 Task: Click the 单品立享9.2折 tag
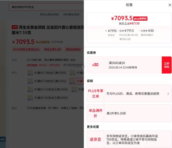(x=53, y=50)
